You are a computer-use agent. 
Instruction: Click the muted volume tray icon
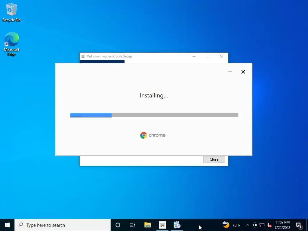pos(269,225)
